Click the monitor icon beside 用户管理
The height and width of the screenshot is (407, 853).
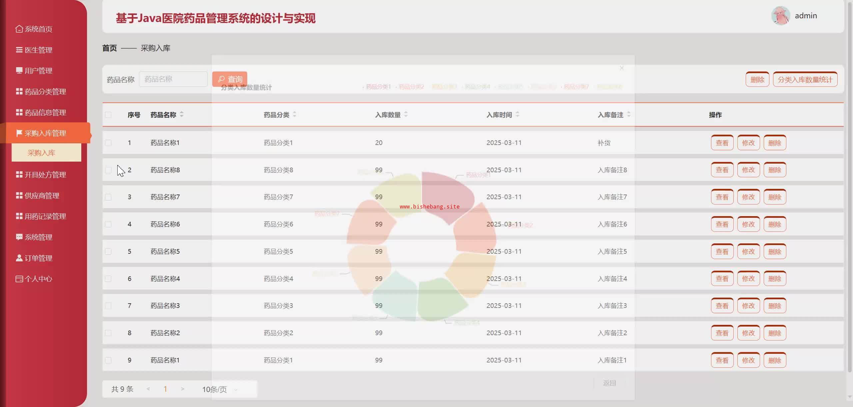point(19,70)
